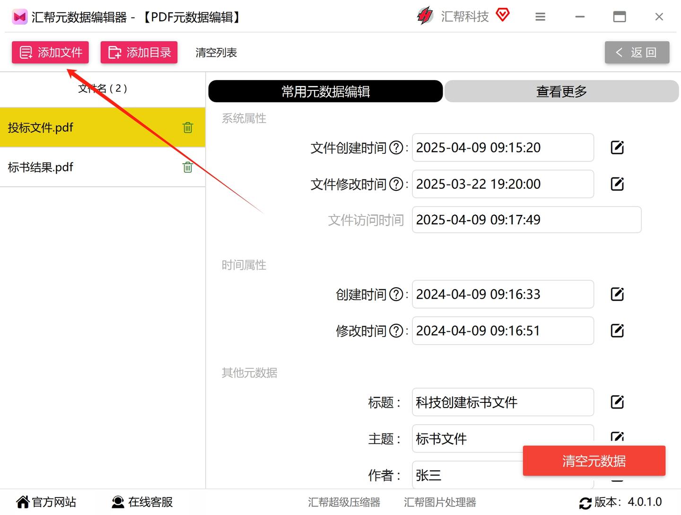This screenshot has width=681, height=515.
Task: Switch to 查看更多 tab
Action: coord(561,91)
